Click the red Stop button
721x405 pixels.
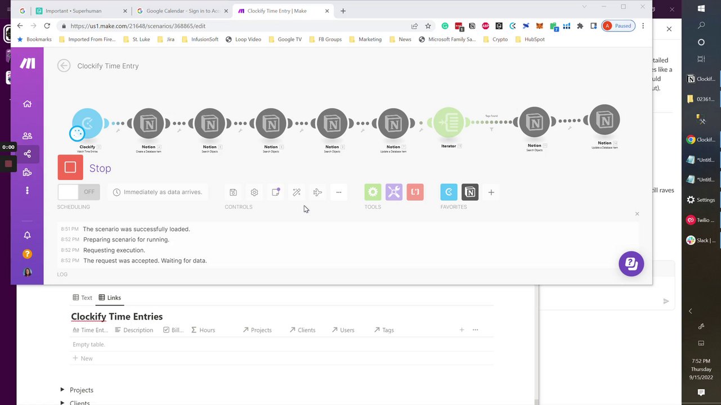pyautogui.click(x=70, y=168)
